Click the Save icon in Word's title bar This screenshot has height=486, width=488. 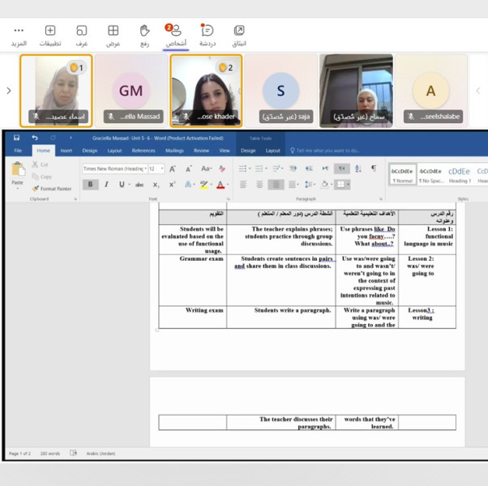[x=16, y=138]
